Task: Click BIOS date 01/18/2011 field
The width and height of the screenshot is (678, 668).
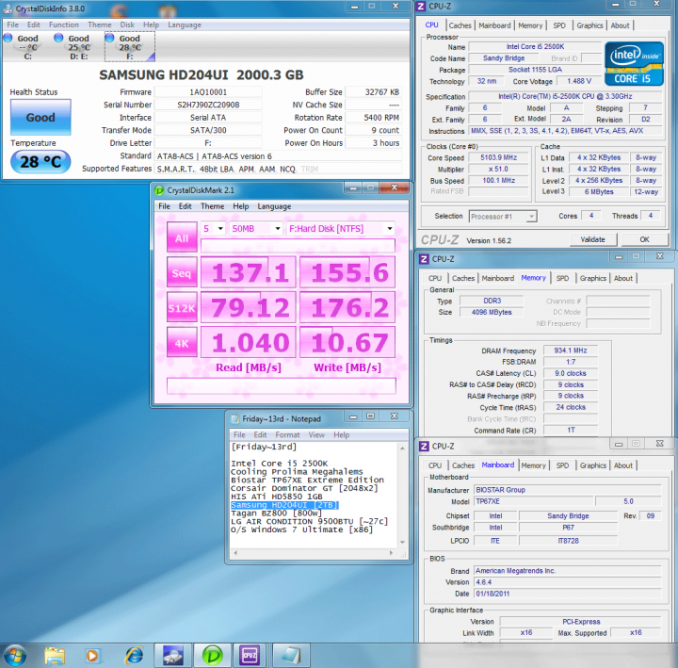Action: [x=568, y=594]
